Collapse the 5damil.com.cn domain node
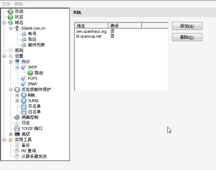Viewport: 216px width, 170px height. [10, 28]
